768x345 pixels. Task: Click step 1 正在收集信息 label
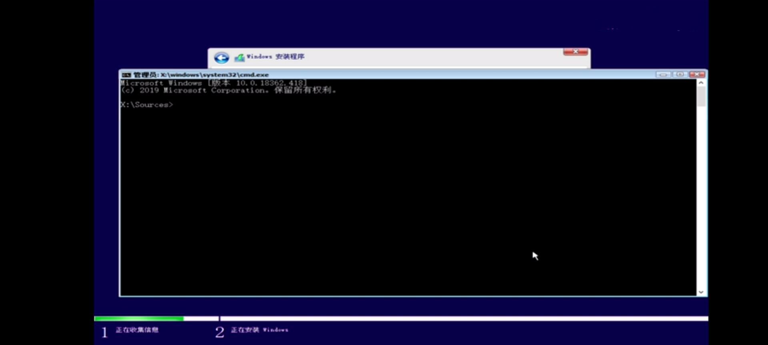tap(137, 330)
